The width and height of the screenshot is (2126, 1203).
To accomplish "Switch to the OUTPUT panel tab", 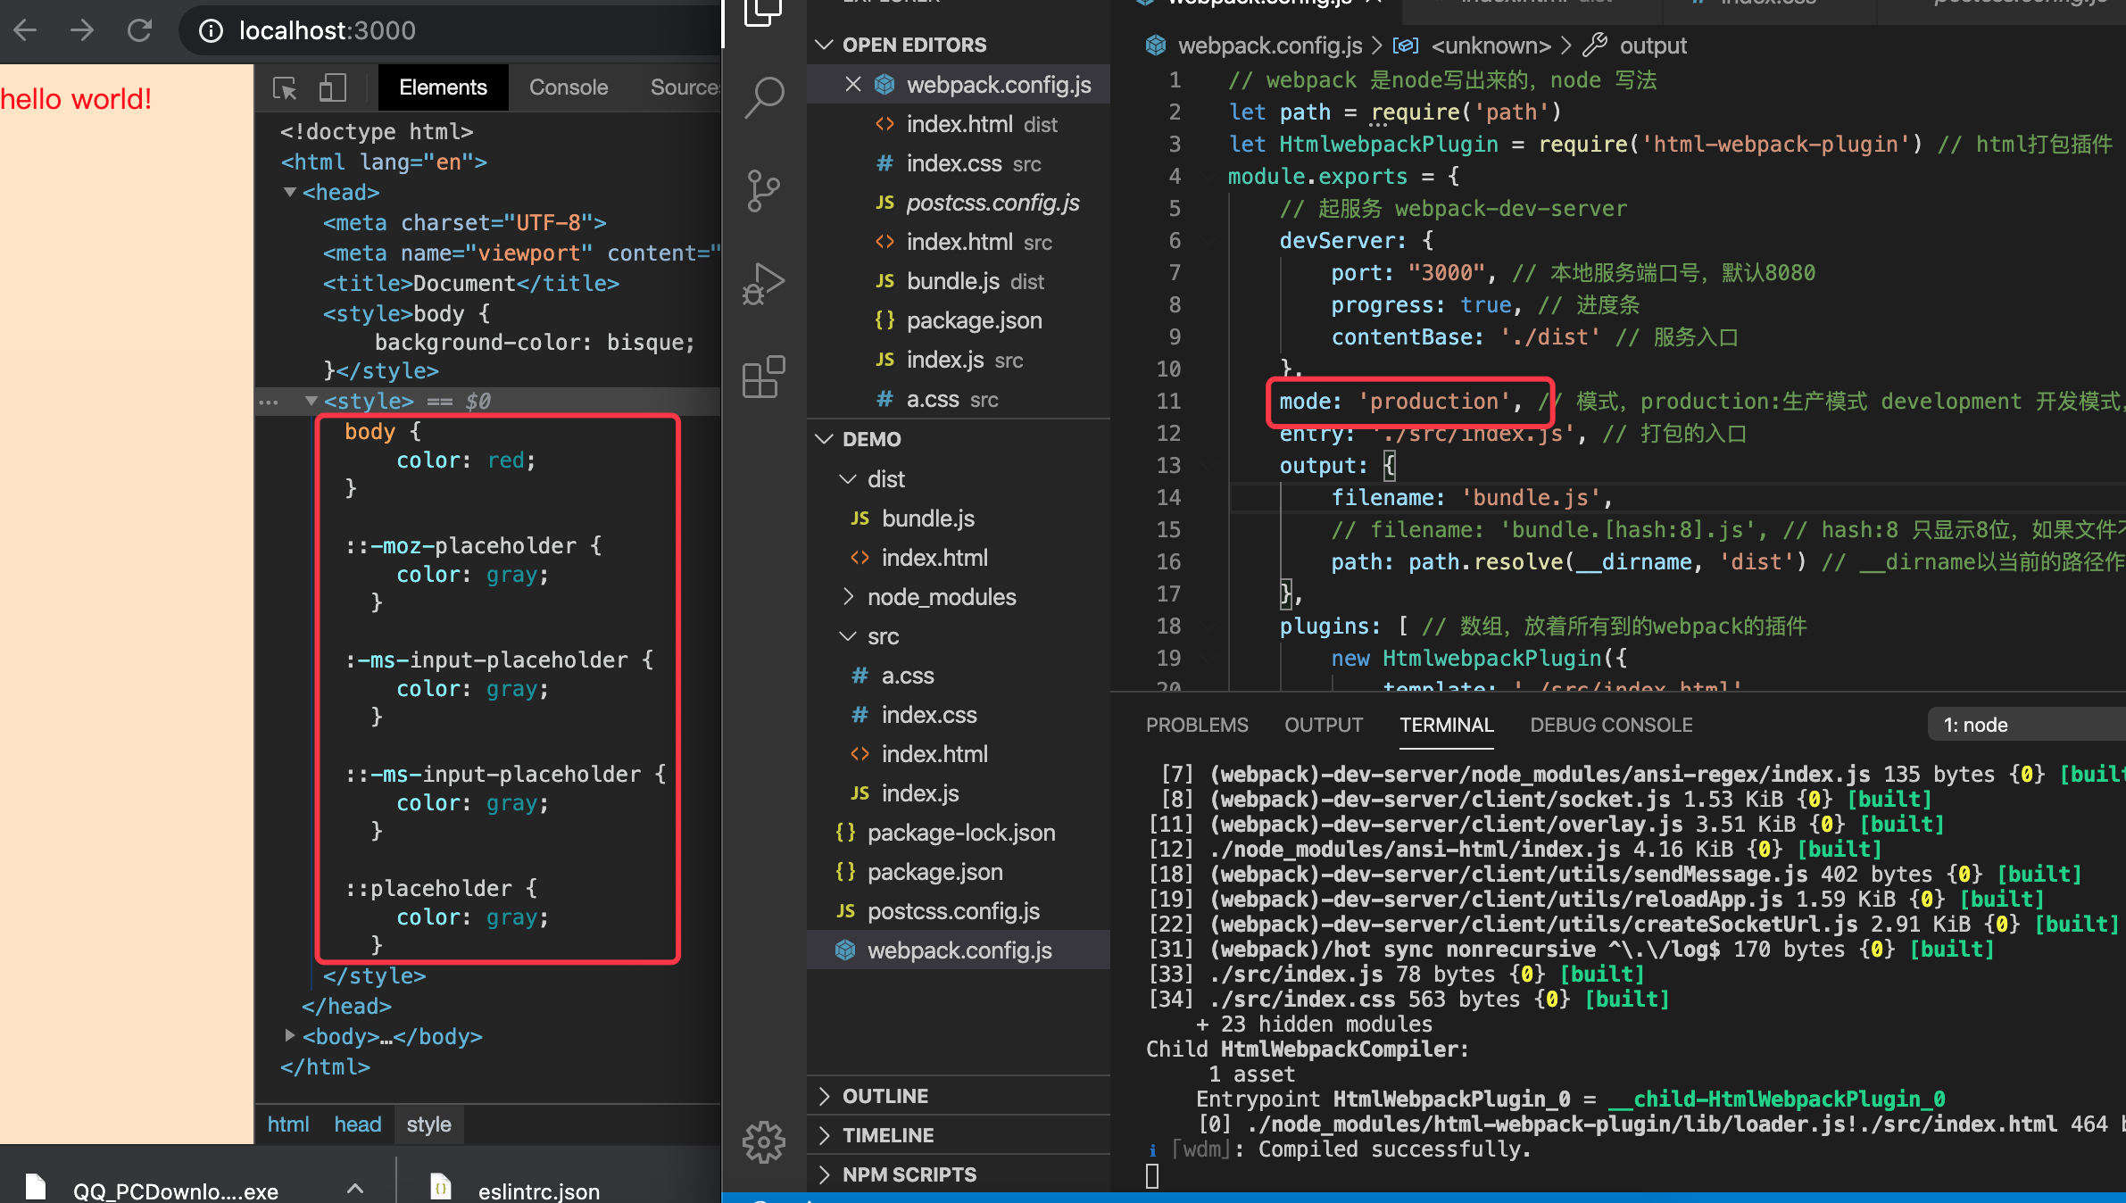I will 1324,725.
